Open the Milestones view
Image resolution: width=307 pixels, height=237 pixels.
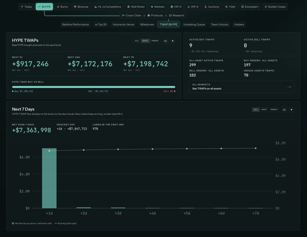point(147,24)
